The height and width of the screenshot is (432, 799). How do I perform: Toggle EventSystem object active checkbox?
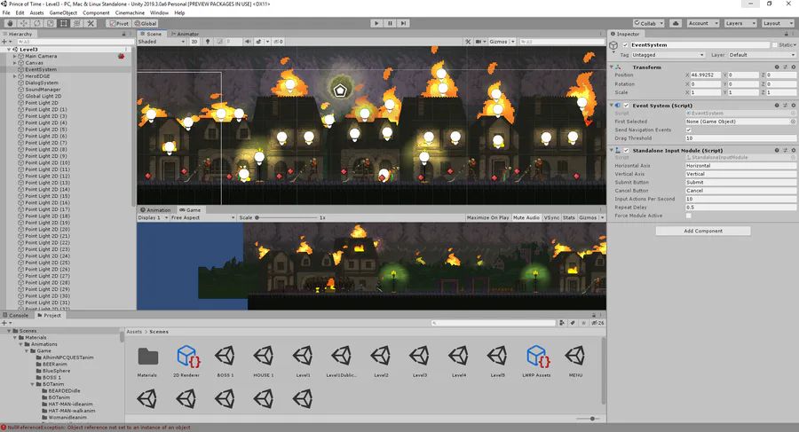pos(625,45)
